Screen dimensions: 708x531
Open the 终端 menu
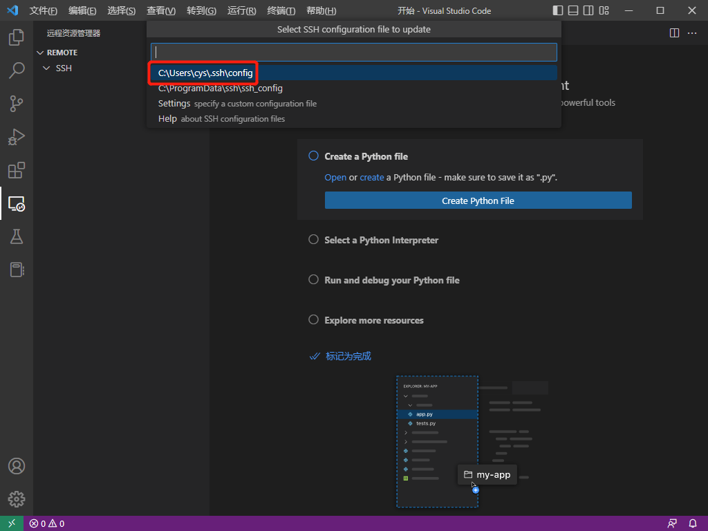point(281,10)
